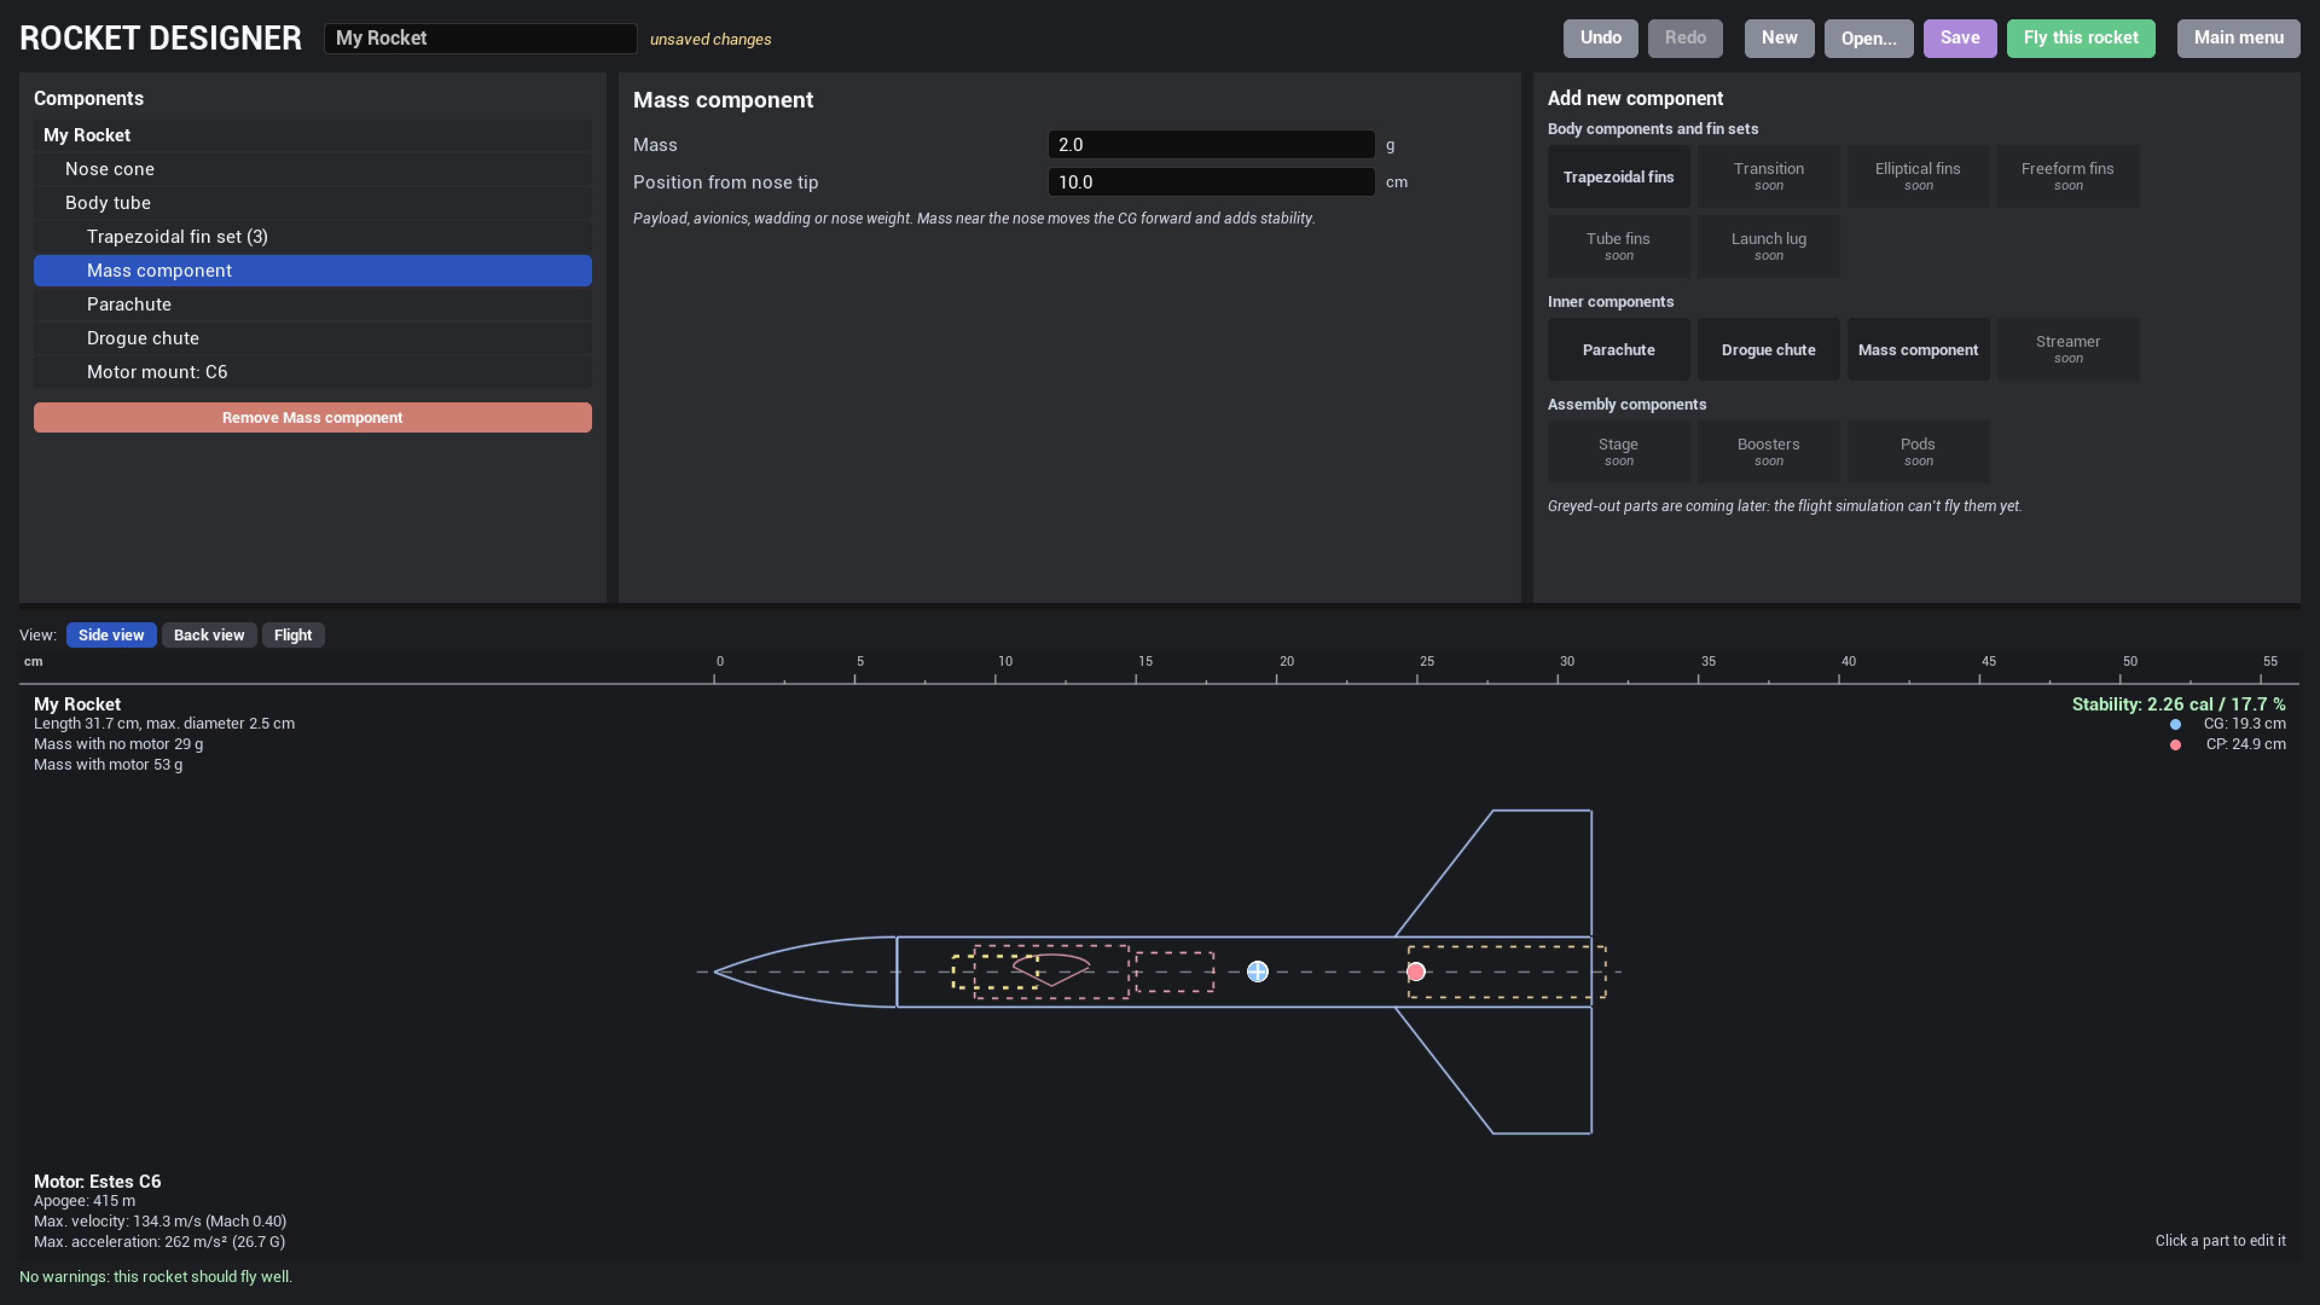
Task: Select Body tube in components list
Action: click(312, 202)
